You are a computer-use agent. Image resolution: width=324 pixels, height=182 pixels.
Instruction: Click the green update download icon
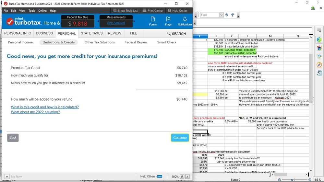click(313, 8)
